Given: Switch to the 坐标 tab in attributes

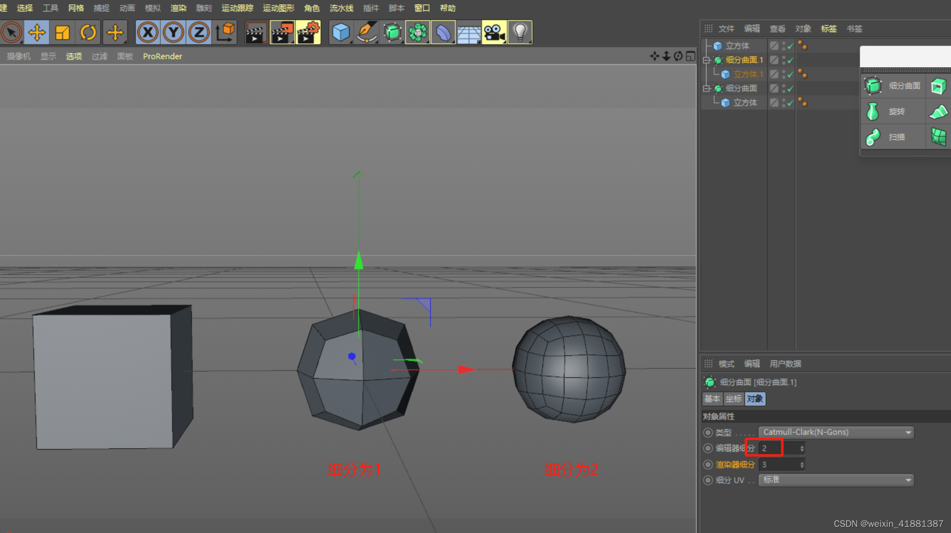Looking at the screenshot, I should pyautogui.click(x=734, y=399).
